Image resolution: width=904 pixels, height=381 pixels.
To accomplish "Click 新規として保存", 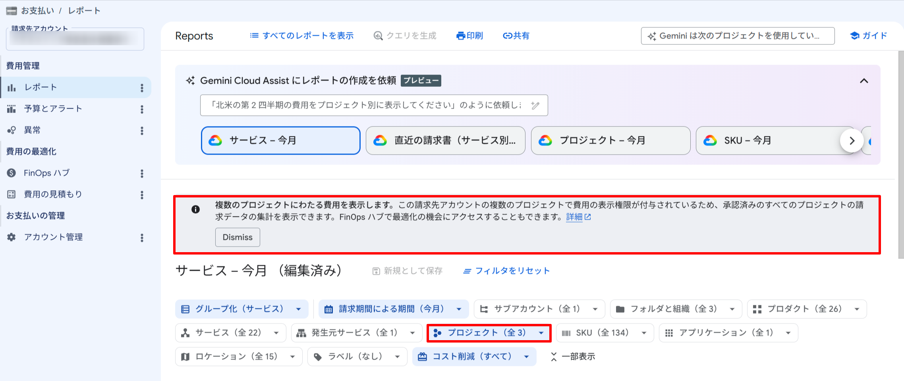I will point(407,271).
